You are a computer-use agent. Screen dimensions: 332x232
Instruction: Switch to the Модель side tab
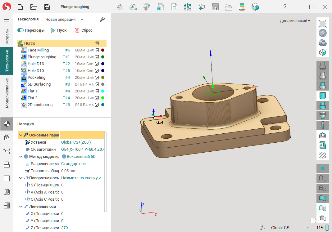(7, 37)
